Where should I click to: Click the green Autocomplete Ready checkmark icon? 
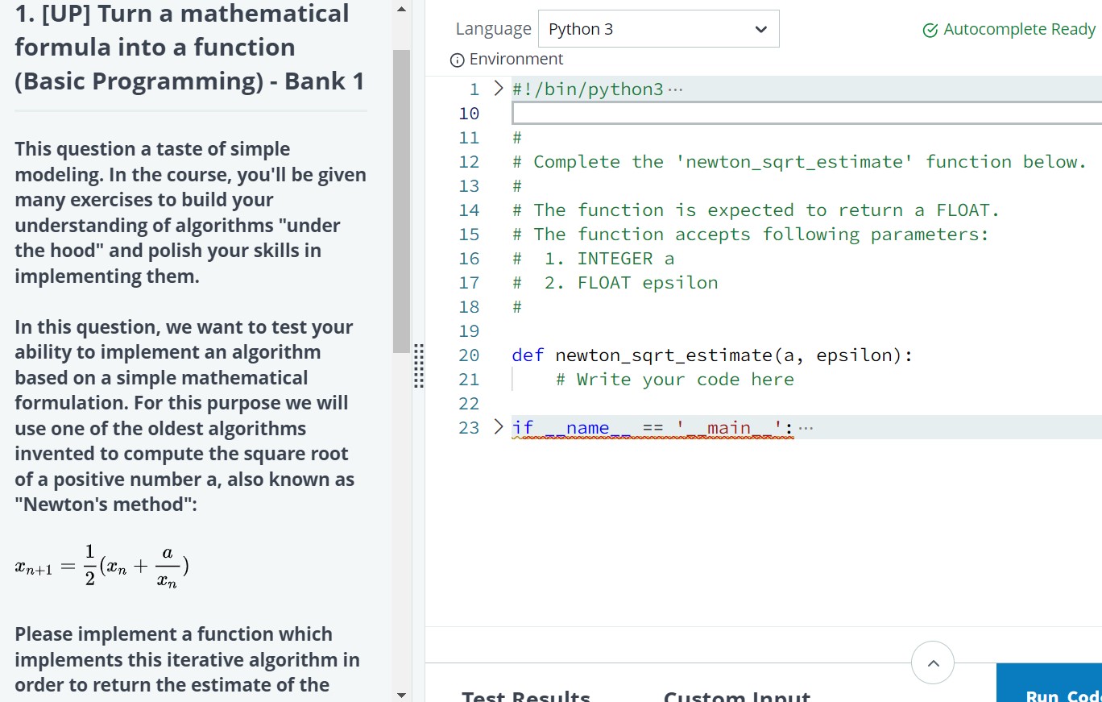(929, 29)
